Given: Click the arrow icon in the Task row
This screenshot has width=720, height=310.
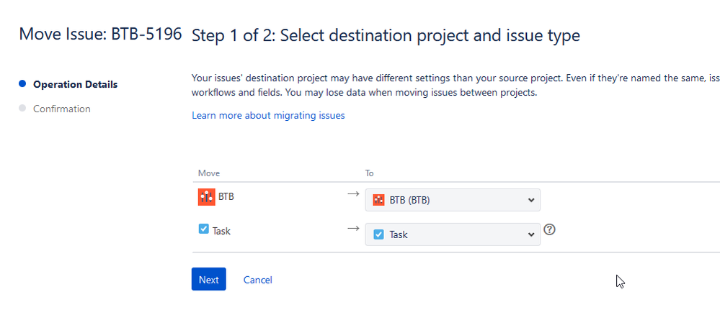Looking at the screenshot, I should 352,229.
